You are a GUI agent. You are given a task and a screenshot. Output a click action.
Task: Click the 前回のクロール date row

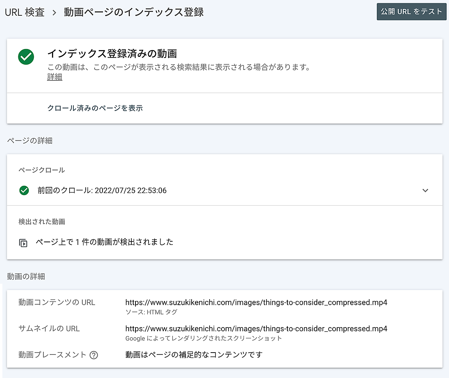102,191
